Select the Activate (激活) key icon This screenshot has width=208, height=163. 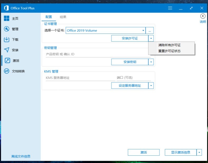click(7, 61)
